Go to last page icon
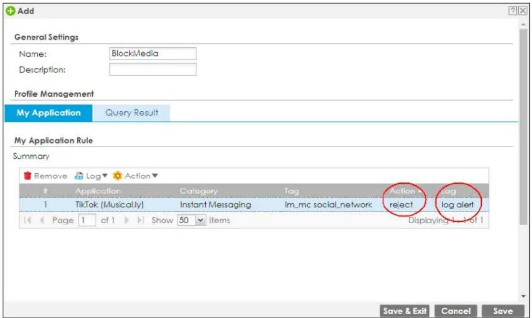 pyautogui.click(x=140, y=220)
